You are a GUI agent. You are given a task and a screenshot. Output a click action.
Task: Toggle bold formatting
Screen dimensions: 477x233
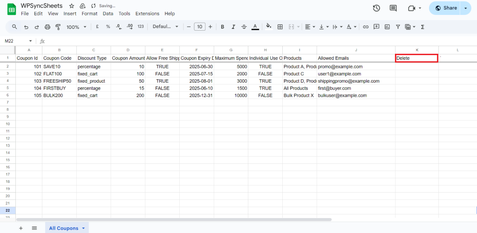coord(222,27)
